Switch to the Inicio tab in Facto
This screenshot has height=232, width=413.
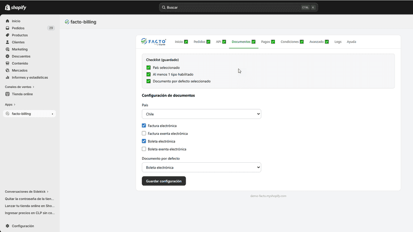click(181, 42)
